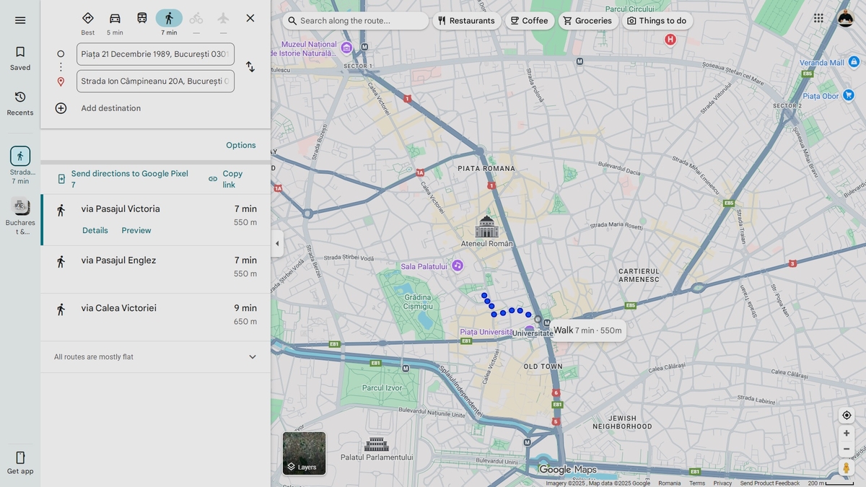Zoom in on the map
Screen dimensions: 866x487
click(847, 434)
